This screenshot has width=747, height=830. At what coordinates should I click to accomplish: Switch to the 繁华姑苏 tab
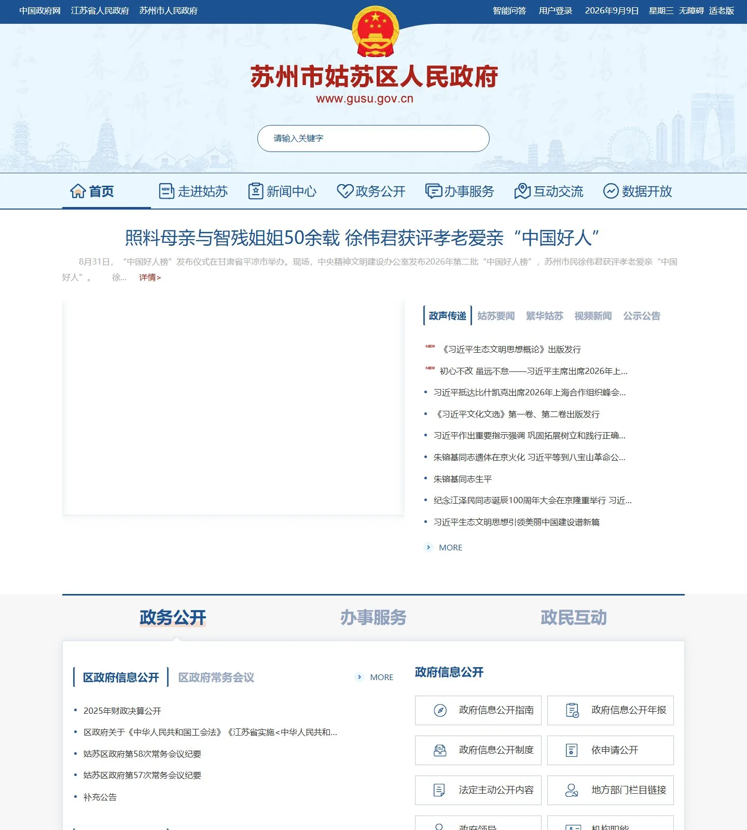[544, 315]
